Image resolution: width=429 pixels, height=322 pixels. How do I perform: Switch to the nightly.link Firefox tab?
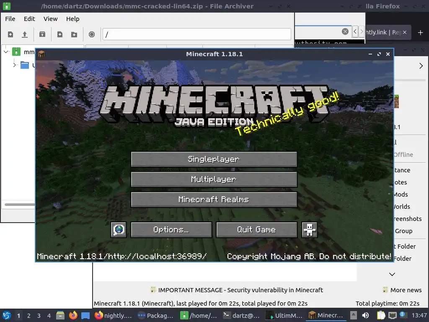[383, 32]
